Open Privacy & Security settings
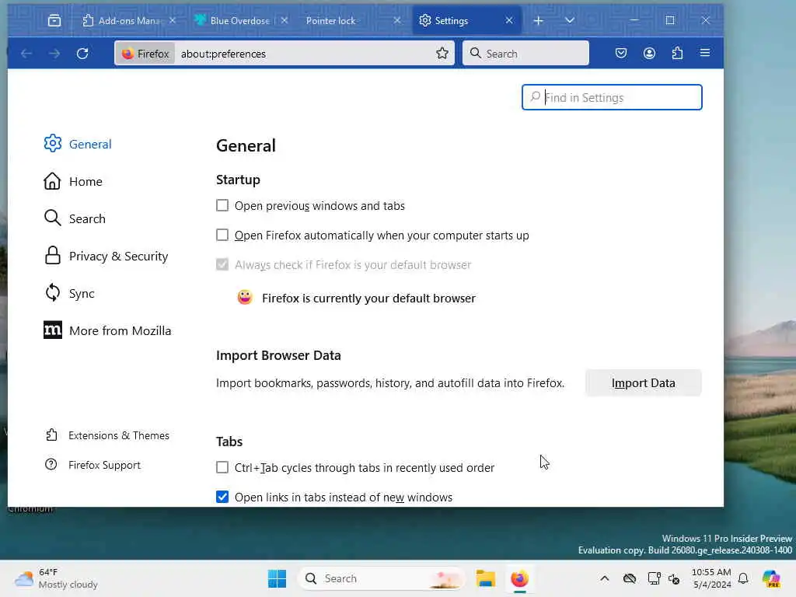The width and height of the screenshot is (796, 597). pyautogui.click(x=106, y=256)
